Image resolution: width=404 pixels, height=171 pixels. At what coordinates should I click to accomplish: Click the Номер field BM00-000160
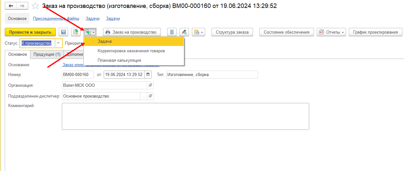pos(78,75)
